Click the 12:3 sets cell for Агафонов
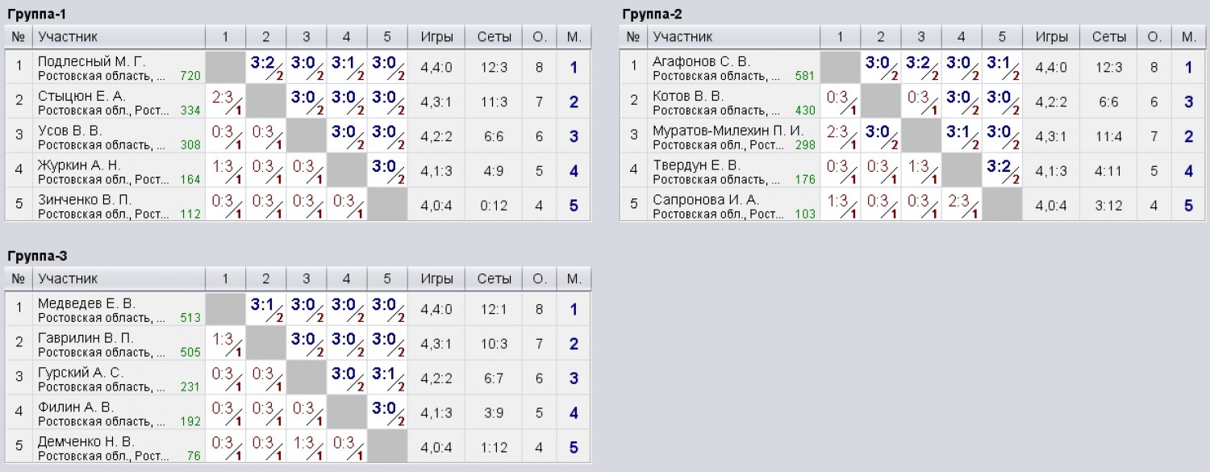This screenshot has width=1210, height=472. [x=1108, y=68]
